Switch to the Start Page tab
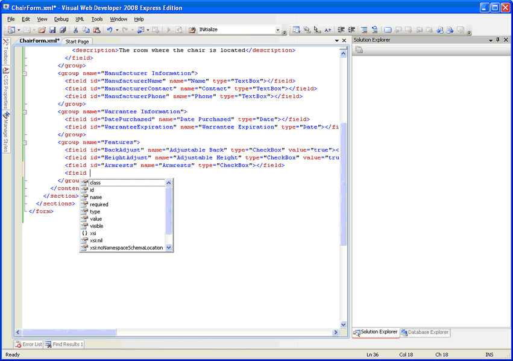Image resolution: width=513 pixels, height=361 pixels. [x=77, y=42]
